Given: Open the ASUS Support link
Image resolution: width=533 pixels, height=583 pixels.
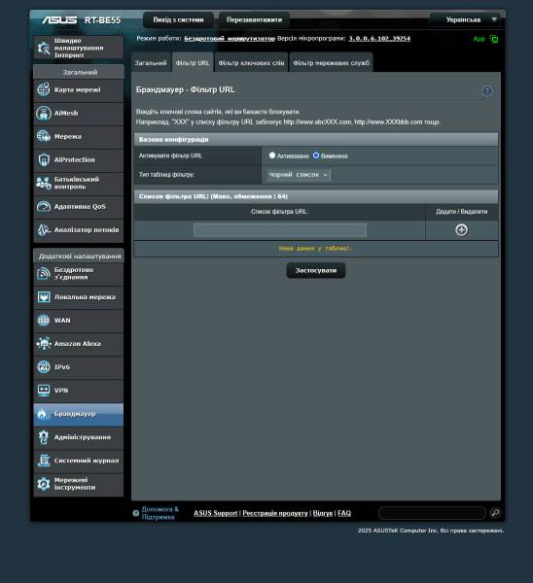Looking at the screenshot, I should 216,513.
